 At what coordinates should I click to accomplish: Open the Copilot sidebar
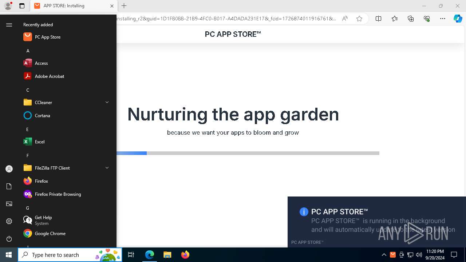point(458,19)
